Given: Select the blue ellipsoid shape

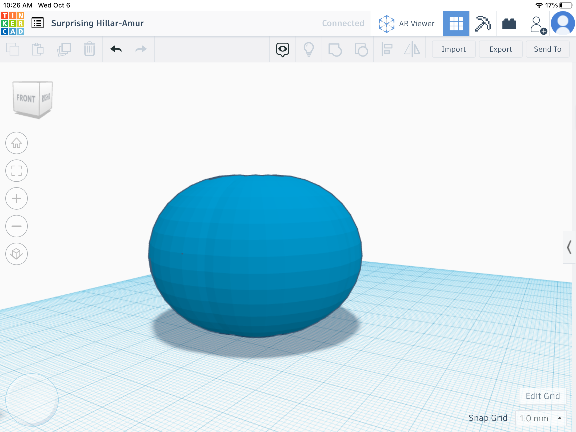Looking at the screenshot, I should (x=255, y=256).
